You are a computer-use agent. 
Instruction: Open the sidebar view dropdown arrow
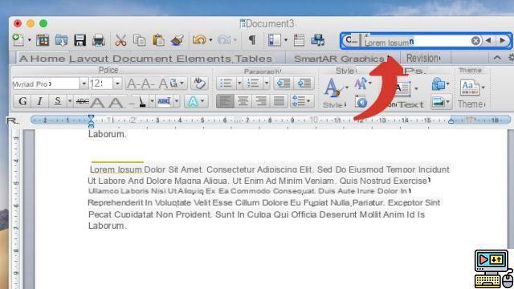[286, 40]
